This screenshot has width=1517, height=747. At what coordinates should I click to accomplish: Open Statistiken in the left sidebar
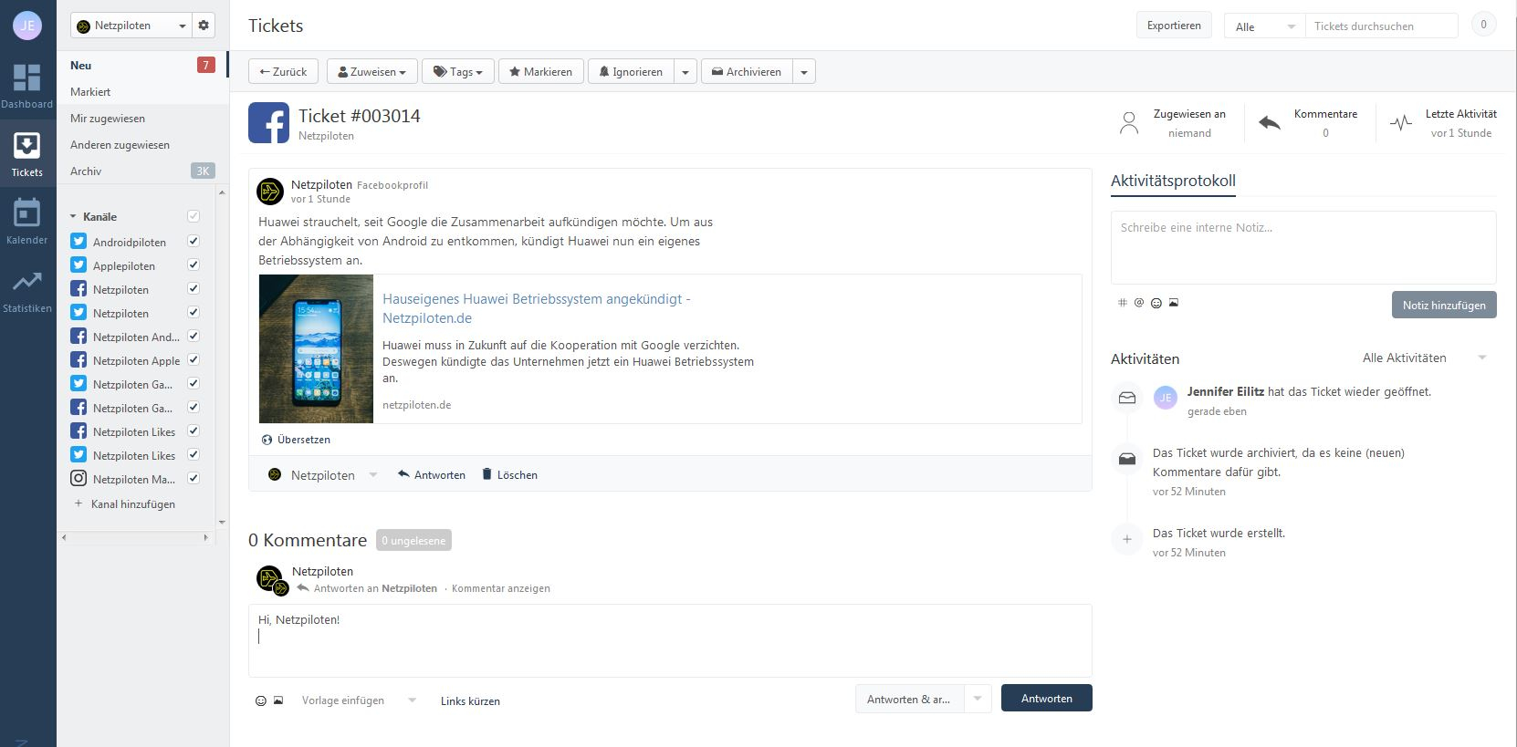(26, 290)
